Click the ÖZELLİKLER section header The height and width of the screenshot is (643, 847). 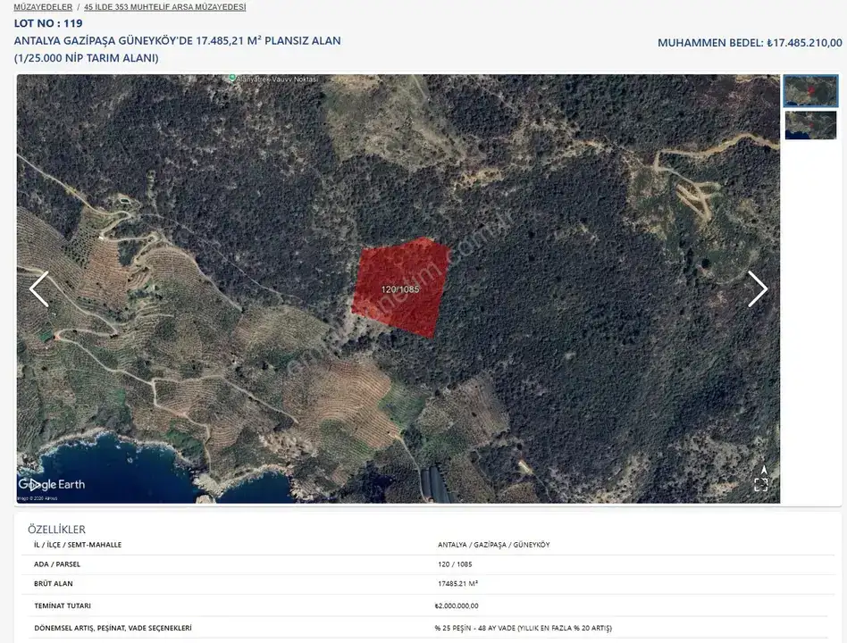coord(56,530)
